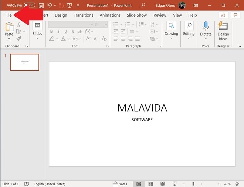Click Notes button in status bar
The width and height of the screenshot is (244, 187).
(x=120, y=184)
